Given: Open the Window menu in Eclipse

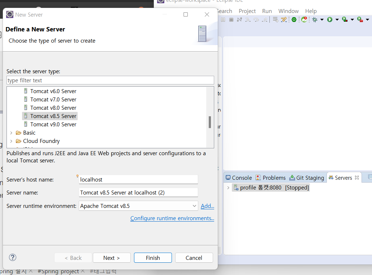Looking at the screenshot, I should pos(289,11).
